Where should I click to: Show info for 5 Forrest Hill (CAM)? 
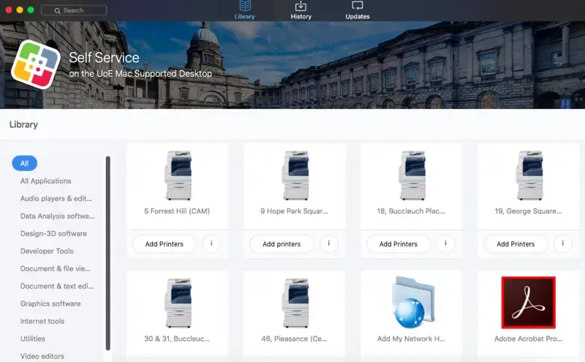coord(211,244)
